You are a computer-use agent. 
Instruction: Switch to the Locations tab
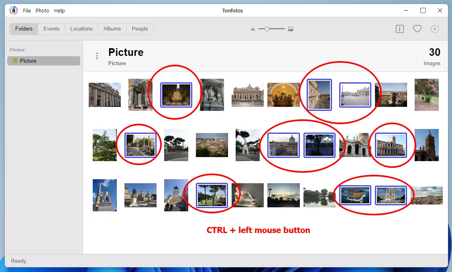click(x=81, y=29)
